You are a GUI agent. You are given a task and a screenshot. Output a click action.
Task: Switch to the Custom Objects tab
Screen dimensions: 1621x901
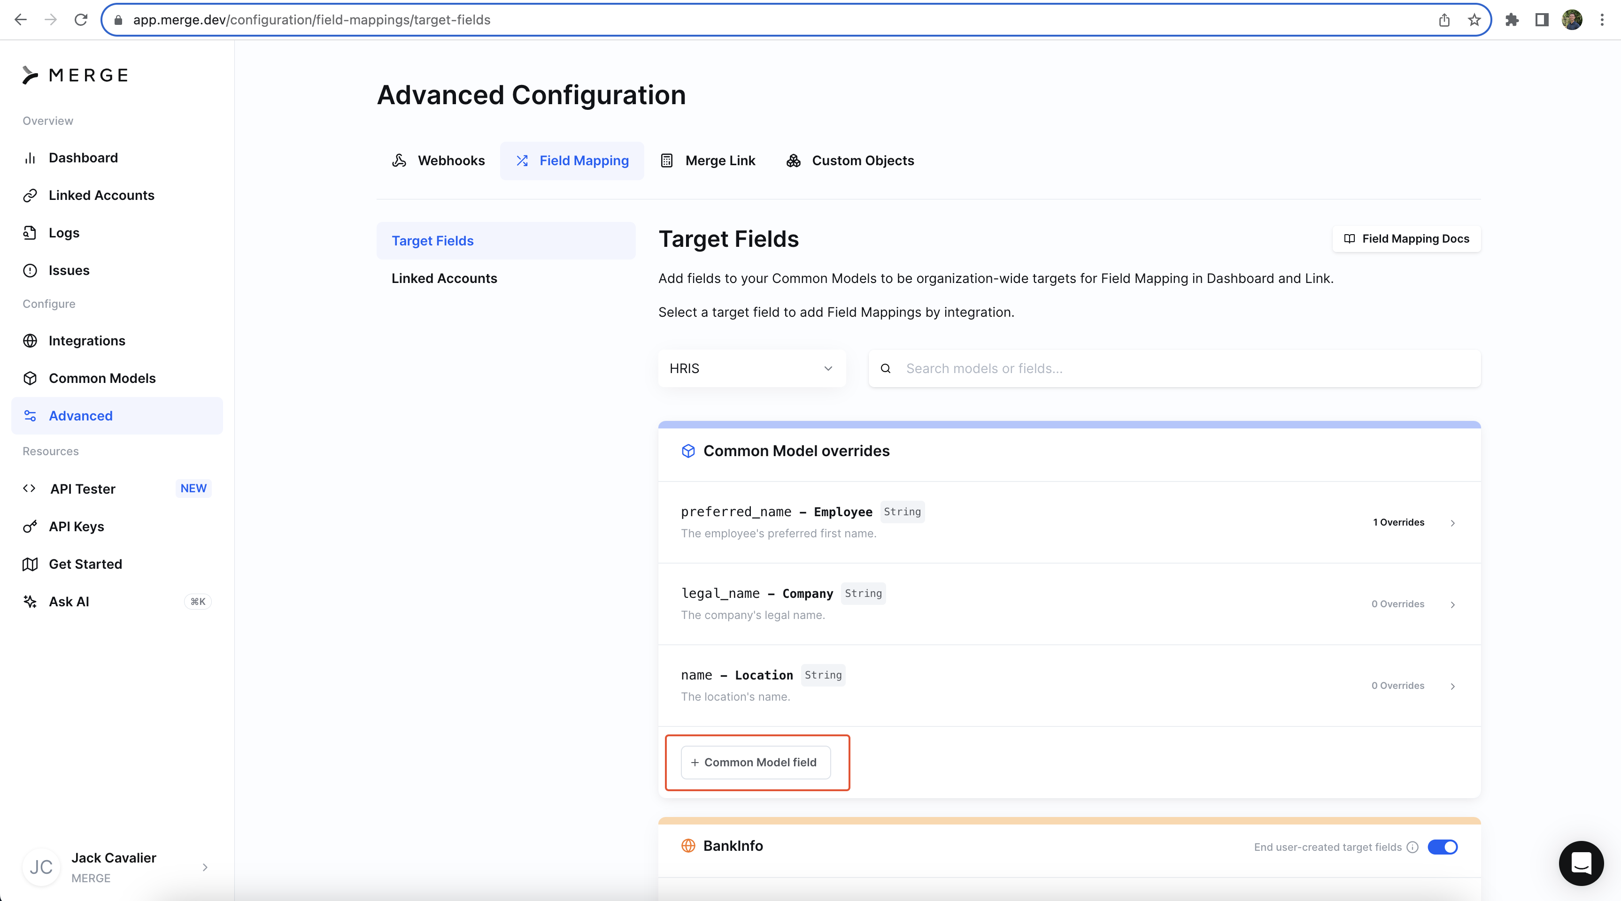(850, 161)
